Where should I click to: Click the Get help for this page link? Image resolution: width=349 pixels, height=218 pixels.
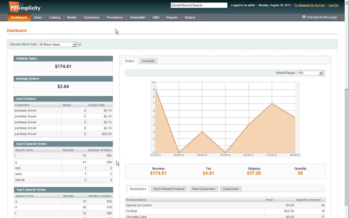tap(322, 17)
